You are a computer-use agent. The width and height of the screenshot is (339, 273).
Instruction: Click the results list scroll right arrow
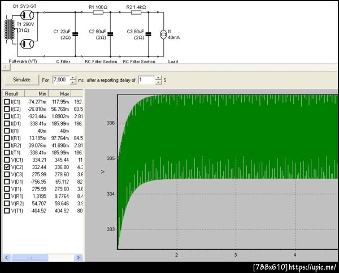coord(79,257)
